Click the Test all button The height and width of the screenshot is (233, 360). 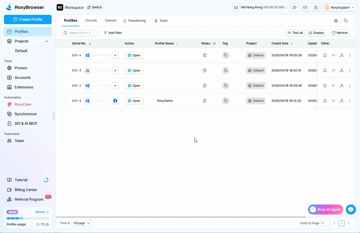(295, 33)
